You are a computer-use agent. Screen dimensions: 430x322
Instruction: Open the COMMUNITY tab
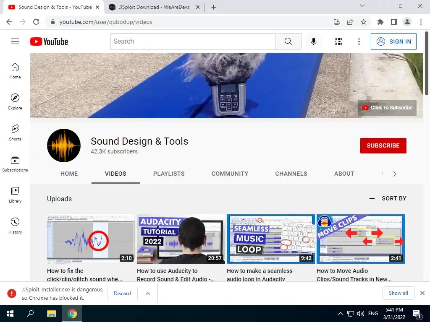[x=230, y=174]
